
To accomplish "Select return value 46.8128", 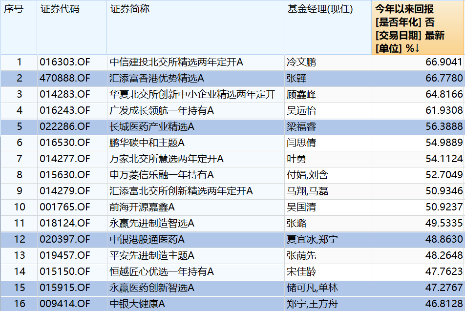I will (x=444, y=304).
